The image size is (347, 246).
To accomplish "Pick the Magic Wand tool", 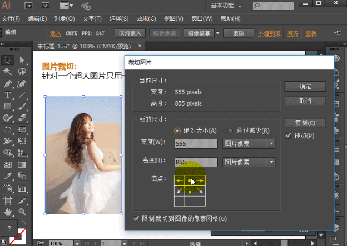I will pos(7,72).
